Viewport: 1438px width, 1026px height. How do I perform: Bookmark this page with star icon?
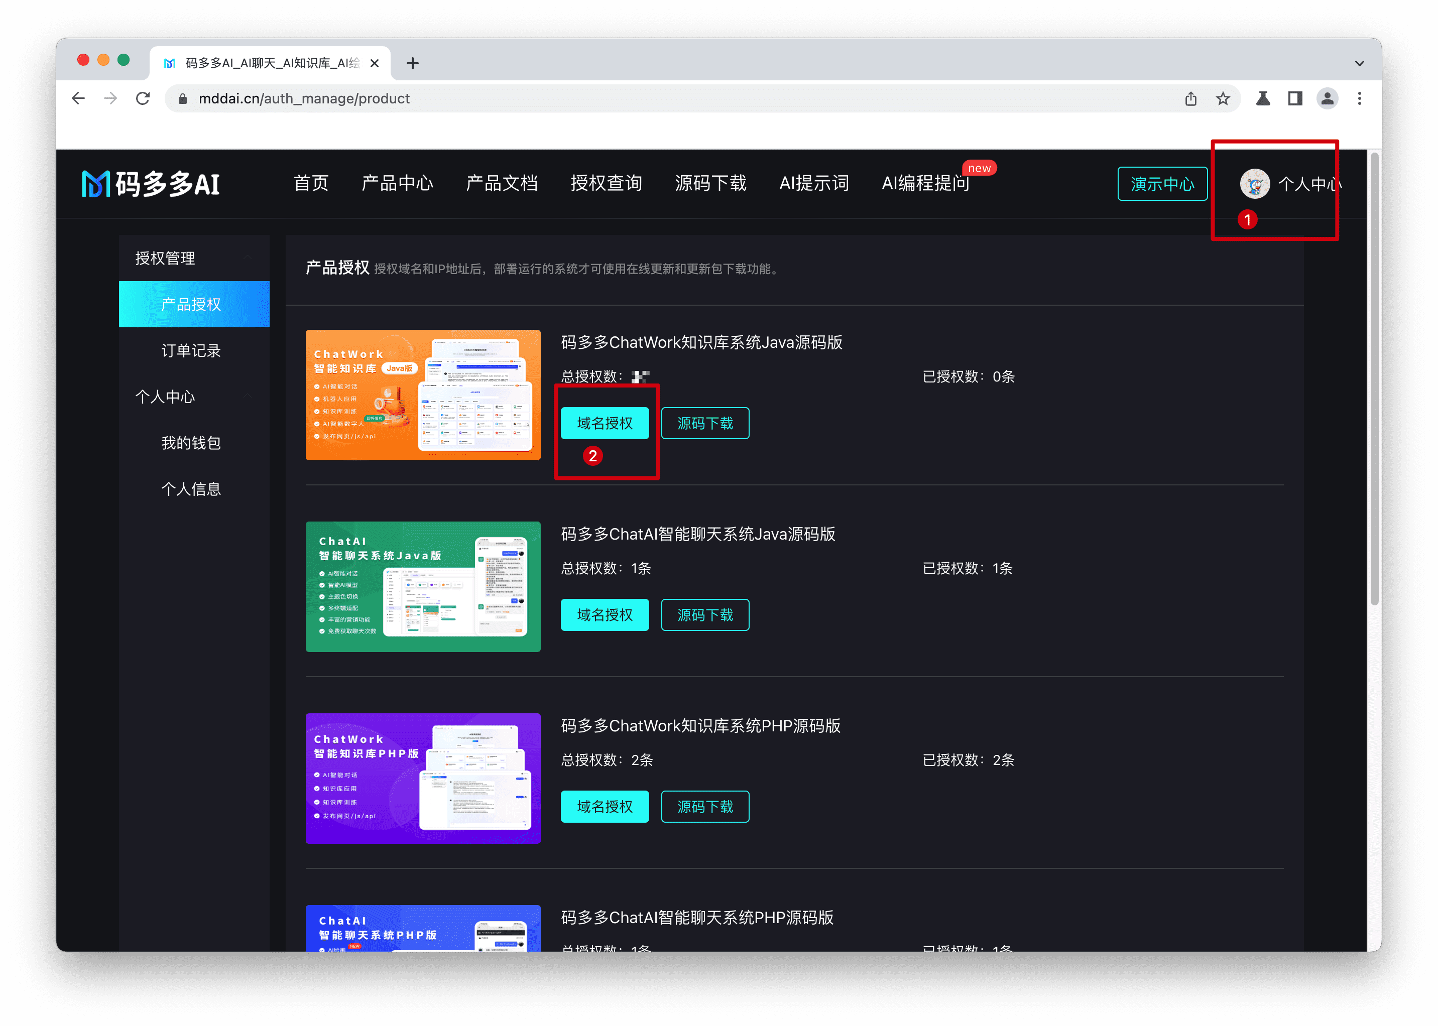[x=1223, y=98]
